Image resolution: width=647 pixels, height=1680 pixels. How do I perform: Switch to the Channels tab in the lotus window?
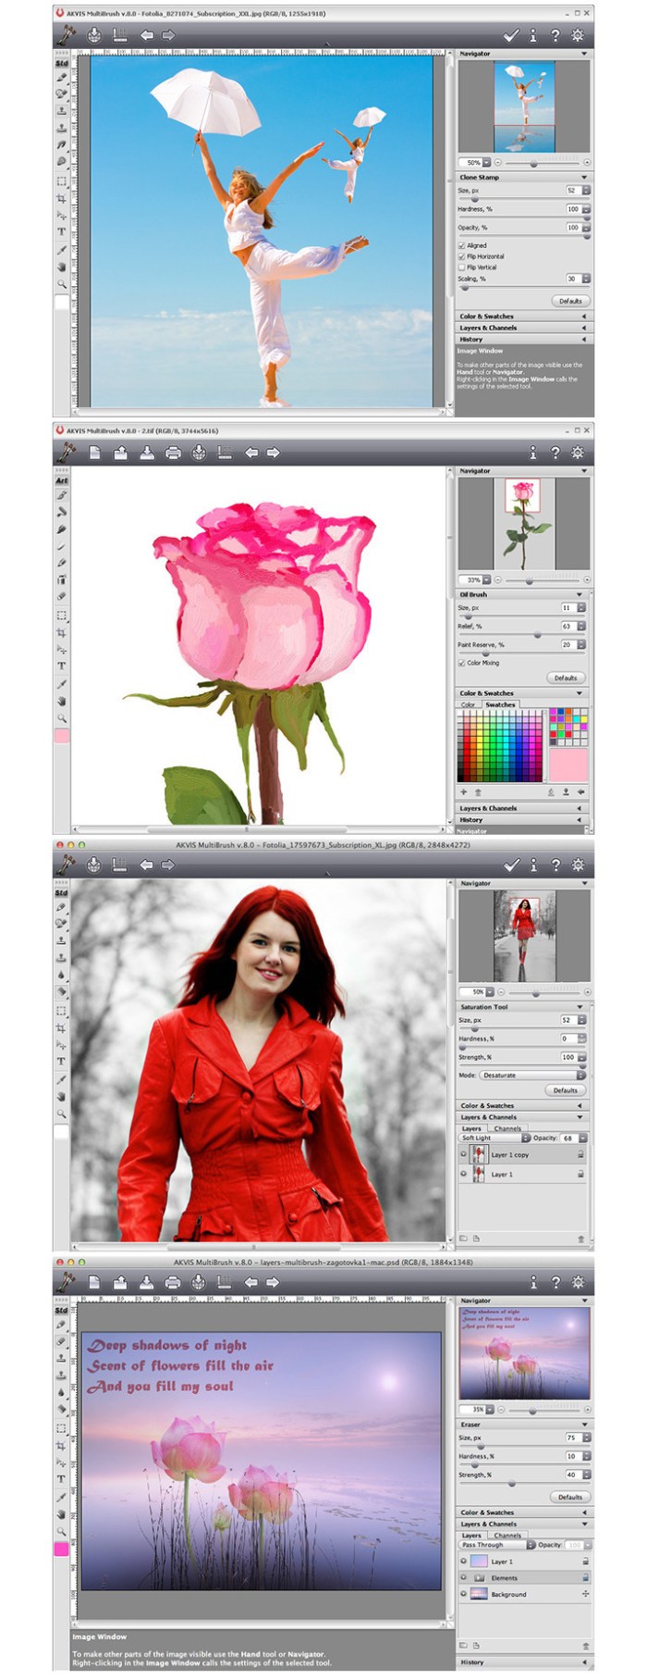click(507, 1535)
